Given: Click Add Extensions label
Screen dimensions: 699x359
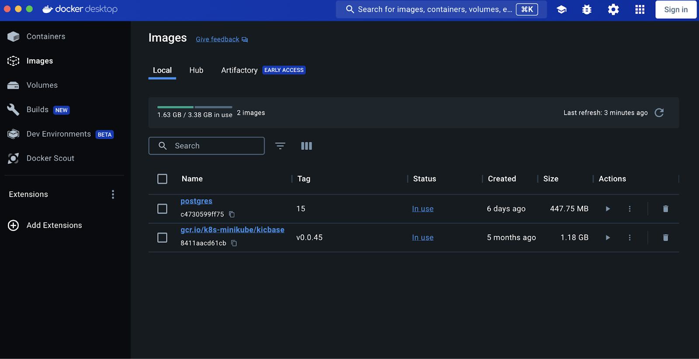Looking at the screenshot, I should (54, 225).
